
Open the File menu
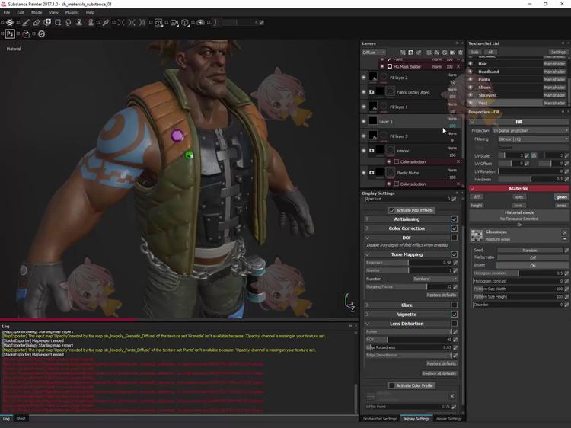[7, 12]
